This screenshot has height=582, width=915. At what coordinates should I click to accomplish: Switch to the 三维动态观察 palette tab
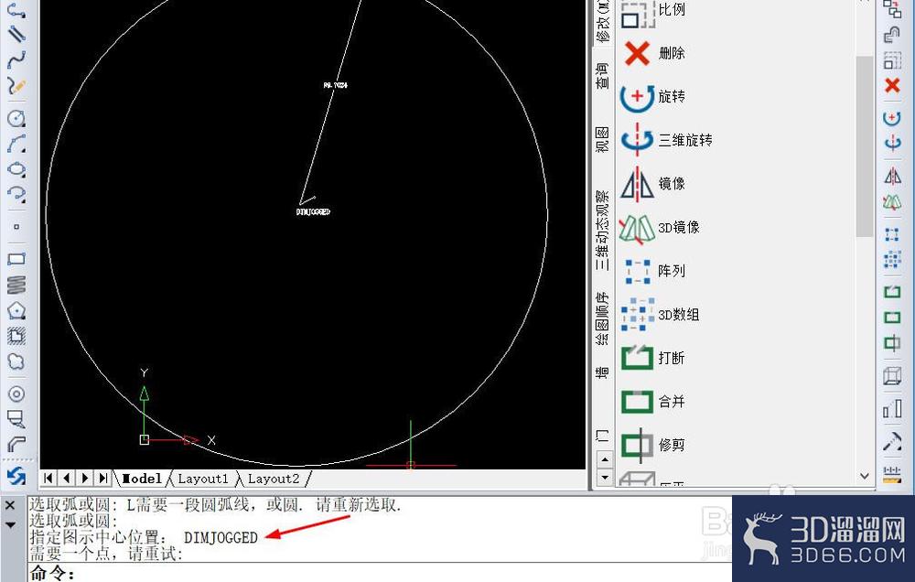tap(602, 230)
